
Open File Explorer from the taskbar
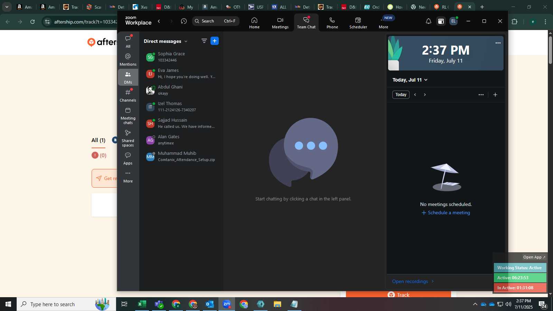click(x=278, y=304)
